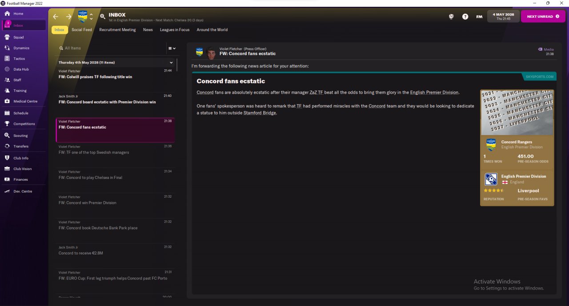Image resolution: width=569 pixels, height=306 pixels.
Task: Click the ZaZ TF manager link
Action: click(x=316, y=92)
